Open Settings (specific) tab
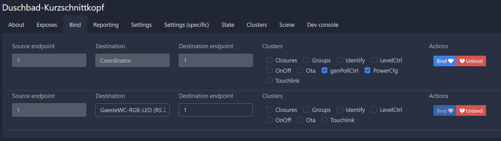501x141 pixels. 186,25
